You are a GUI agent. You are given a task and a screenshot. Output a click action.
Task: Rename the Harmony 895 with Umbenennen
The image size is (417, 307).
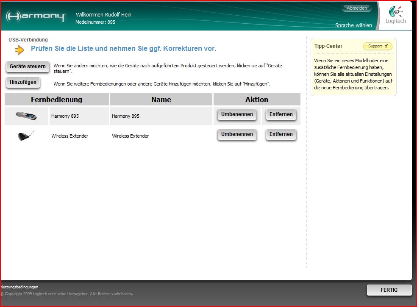[237, 114]
